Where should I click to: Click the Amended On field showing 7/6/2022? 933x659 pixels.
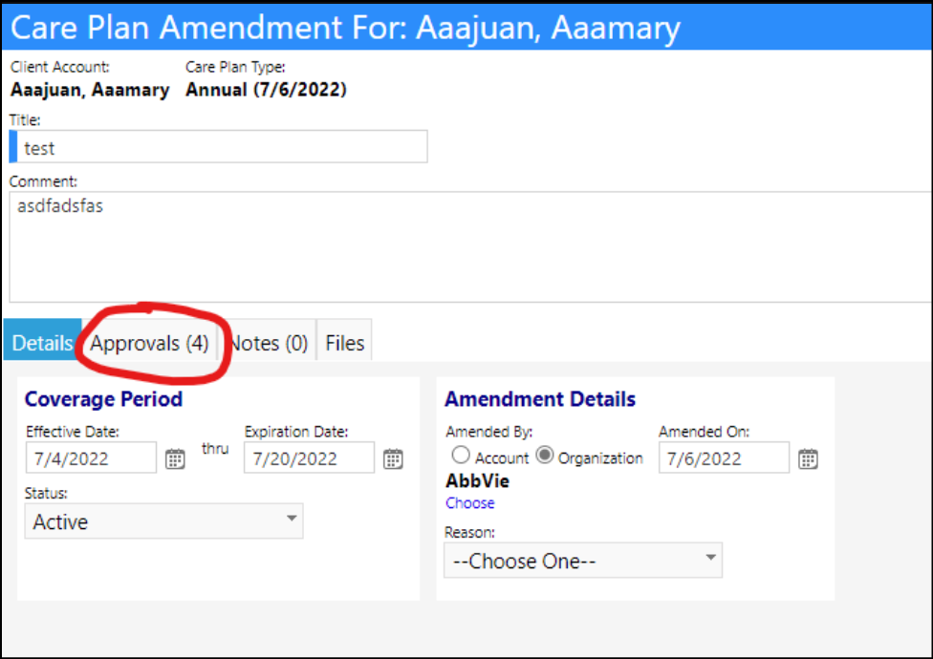(x=724, y=457)
